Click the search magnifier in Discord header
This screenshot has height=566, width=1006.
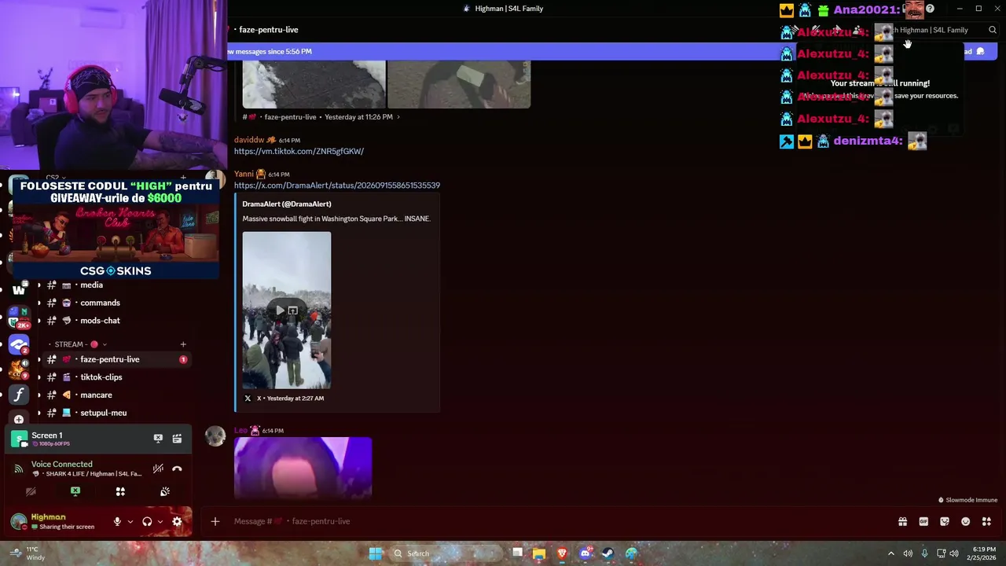click(x=993, y=30)
